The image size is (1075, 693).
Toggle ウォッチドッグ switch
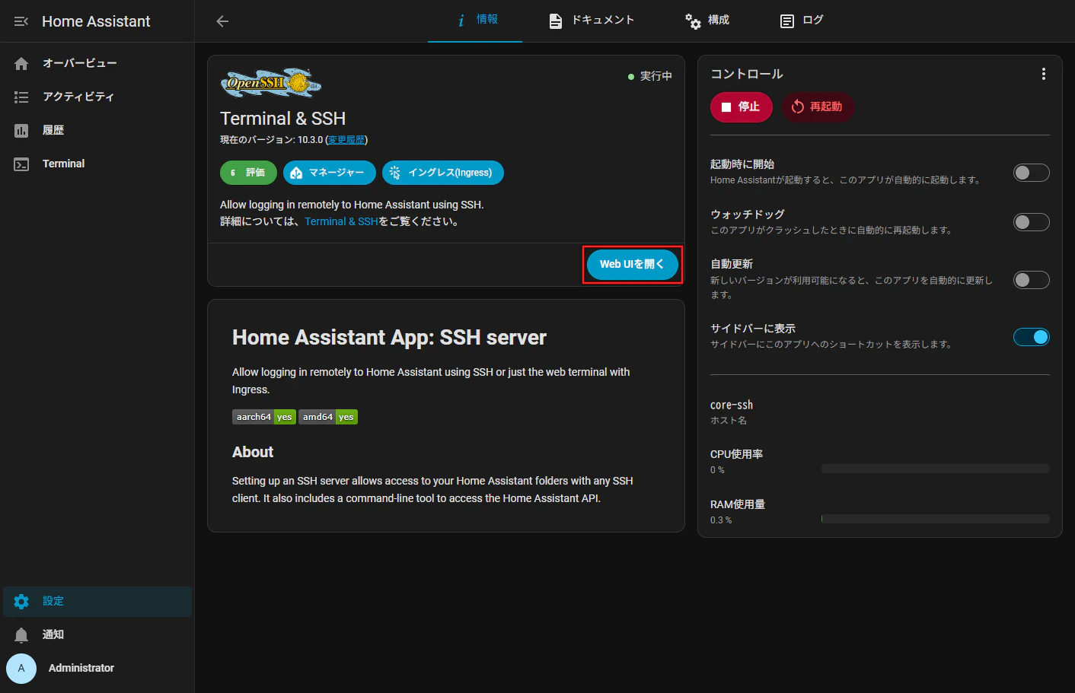pos(1031,222)
